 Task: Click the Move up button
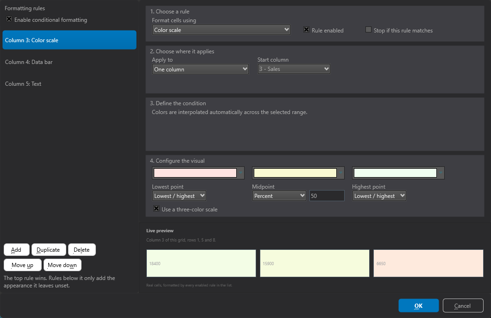[23, 265]
